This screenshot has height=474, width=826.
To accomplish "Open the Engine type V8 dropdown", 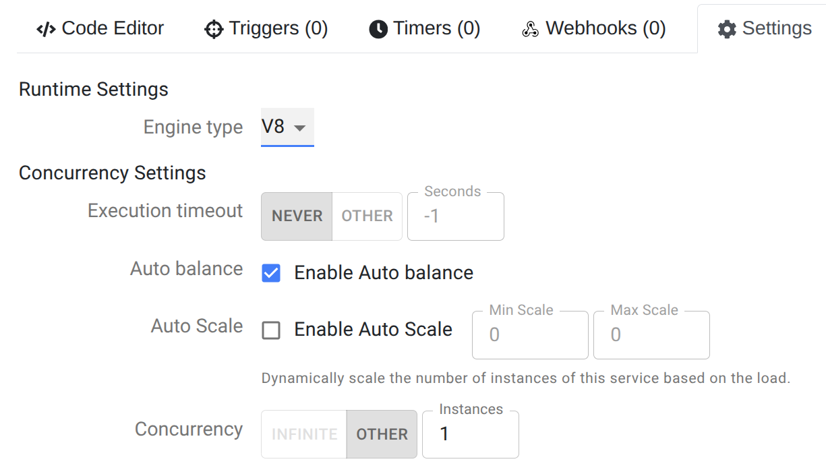I will pyautogui.click(x=287, y=127).
